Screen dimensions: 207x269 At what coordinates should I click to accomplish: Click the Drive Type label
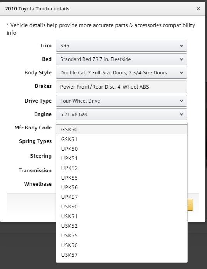click(x=38, y=101)
